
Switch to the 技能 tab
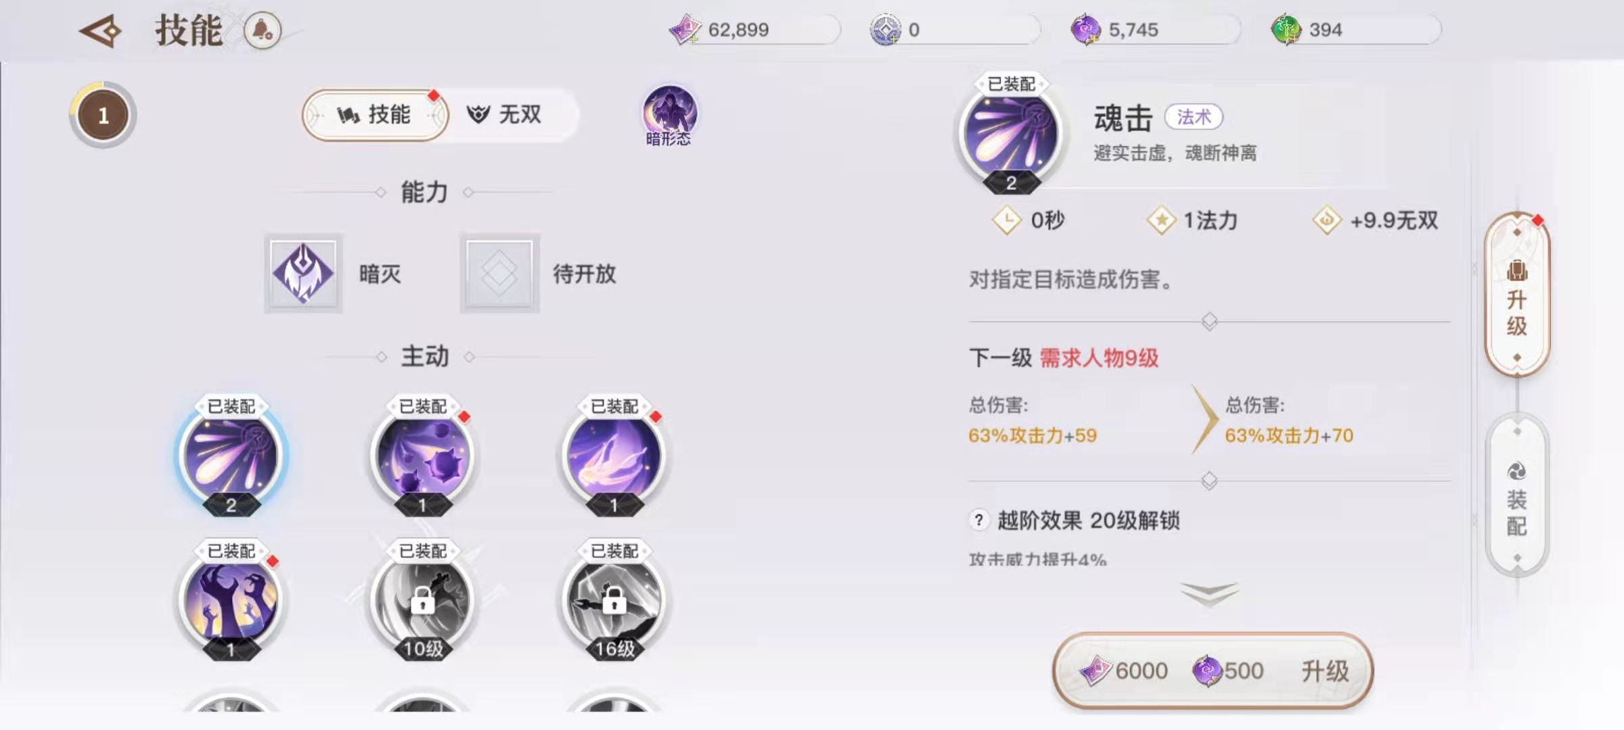375,115
